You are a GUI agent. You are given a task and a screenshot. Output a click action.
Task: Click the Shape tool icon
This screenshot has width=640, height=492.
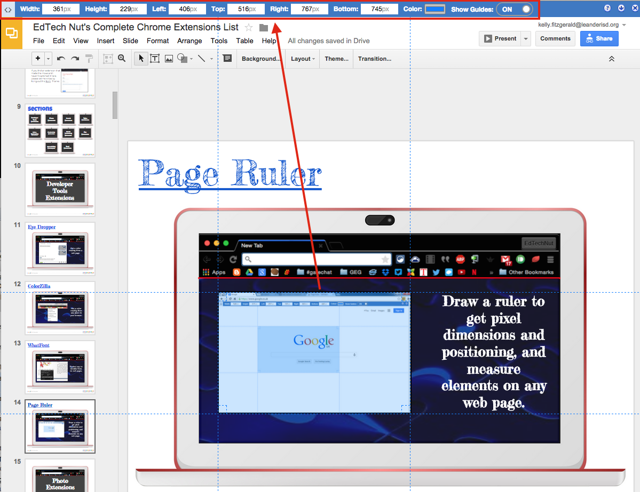click(182, 59)
